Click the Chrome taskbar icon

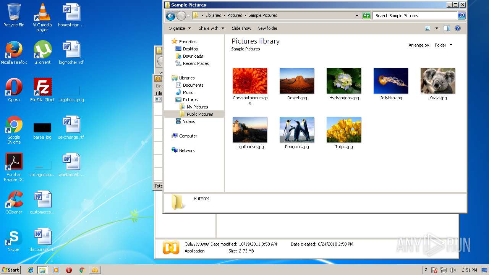[x=82, y=270]
